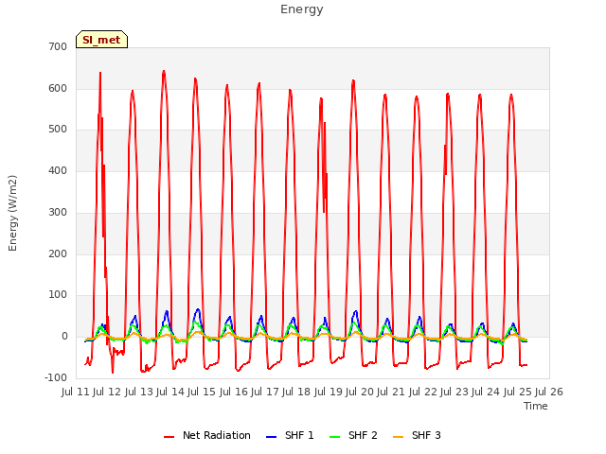The height and width of the screenshot is (454, 606).
Task: Click the 500 y-axis tick label
Action: [x=58, y=130]
